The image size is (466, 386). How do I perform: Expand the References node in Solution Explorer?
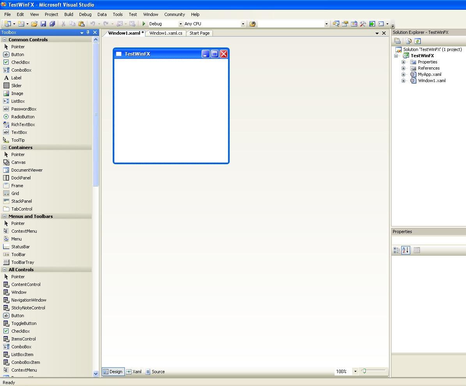pyautogui.click(x=403, y=68)
